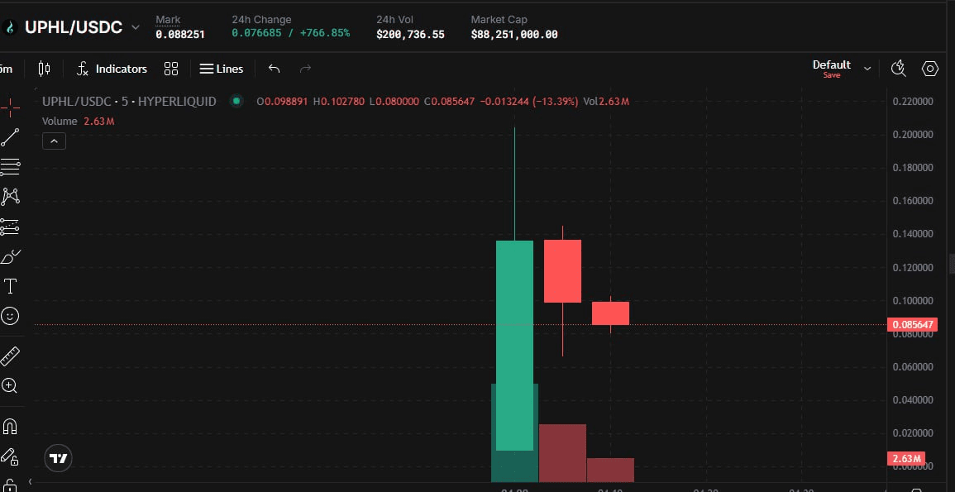The height and width of the screenshot is (492, 955).
Task: Redo the last chart action
Action: point(306,69)
